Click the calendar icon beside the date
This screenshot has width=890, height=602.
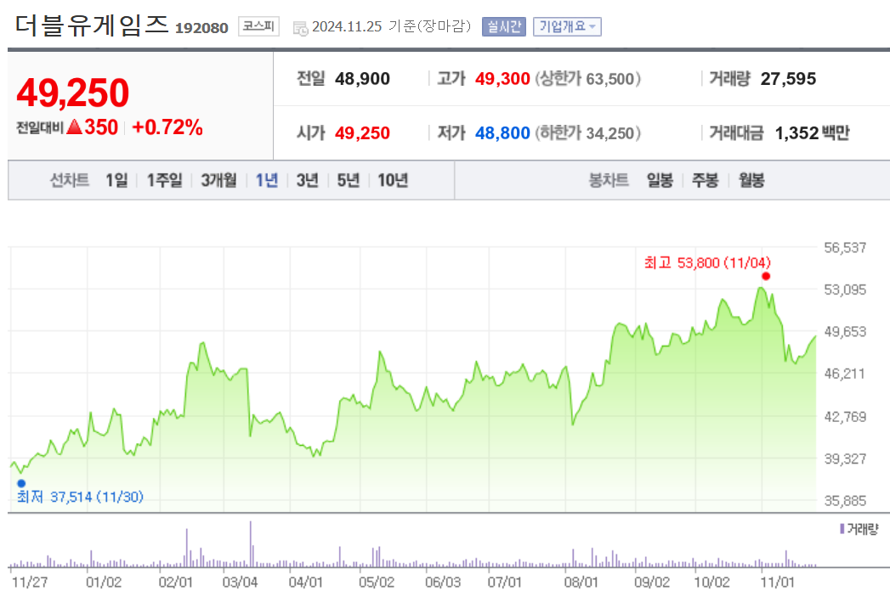300,28
